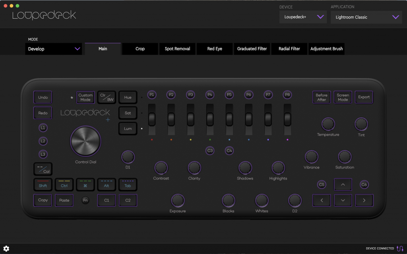This screenshot has height=254, width=407.
Task: Toggle the Clr/BW key
Action: [x=107, y=97]
